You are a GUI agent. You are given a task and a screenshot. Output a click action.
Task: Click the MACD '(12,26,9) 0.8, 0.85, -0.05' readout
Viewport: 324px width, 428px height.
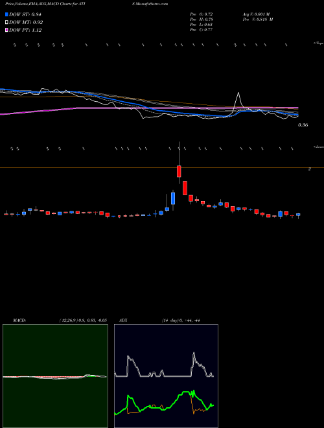click(x=83, y=320)
